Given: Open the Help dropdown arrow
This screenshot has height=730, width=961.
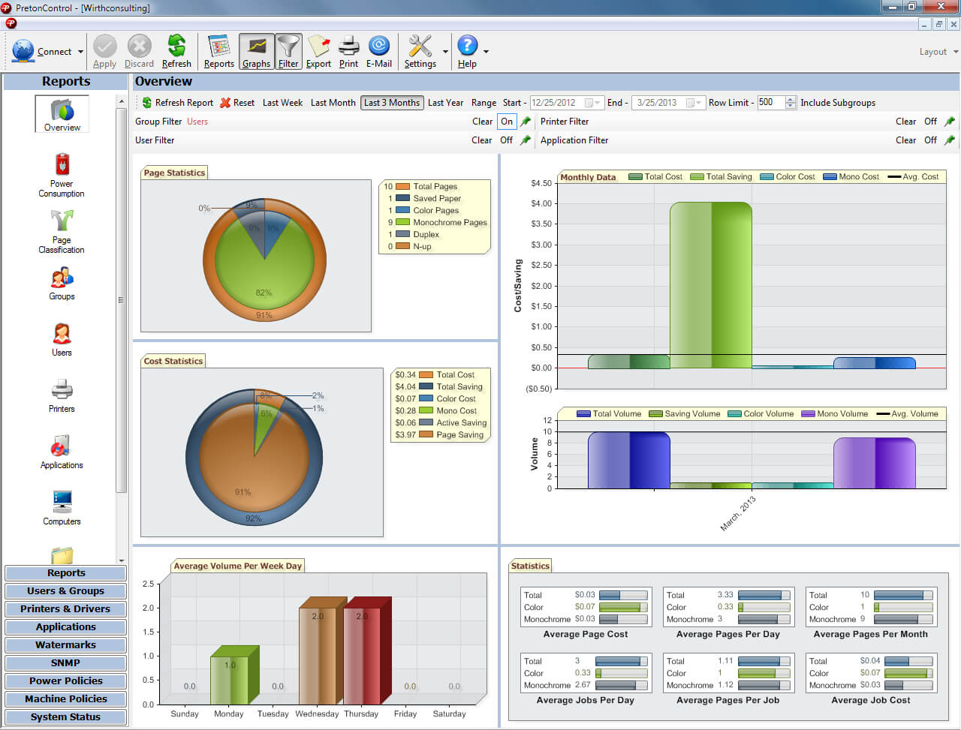Looking at the screenshot, I should click(486, 52).
